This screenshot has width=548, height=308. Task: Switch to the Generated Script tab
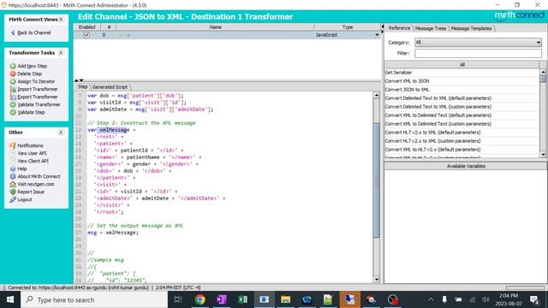tap(110, 86)
